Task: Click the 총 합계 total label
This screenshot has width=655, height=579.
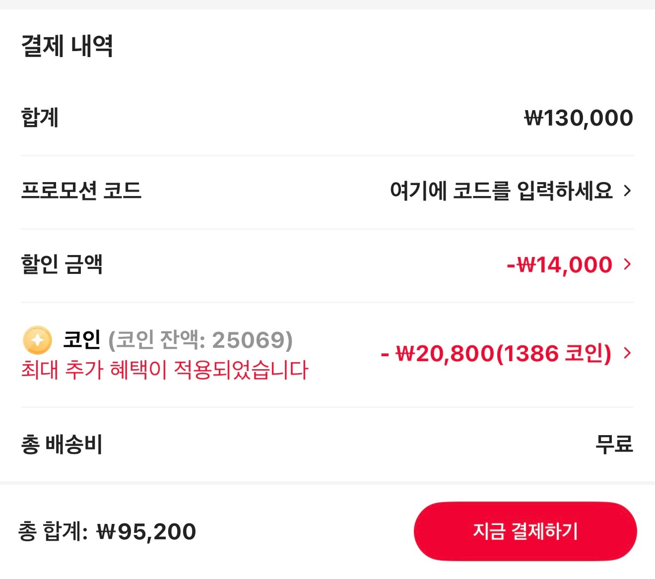Action: (x=53, y=532)
